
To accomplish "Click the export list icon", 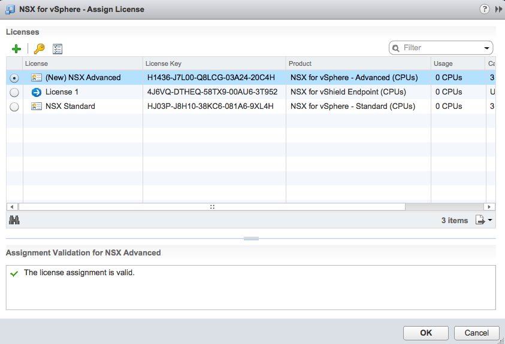I will pyautogui.click(x=482, y=220).
